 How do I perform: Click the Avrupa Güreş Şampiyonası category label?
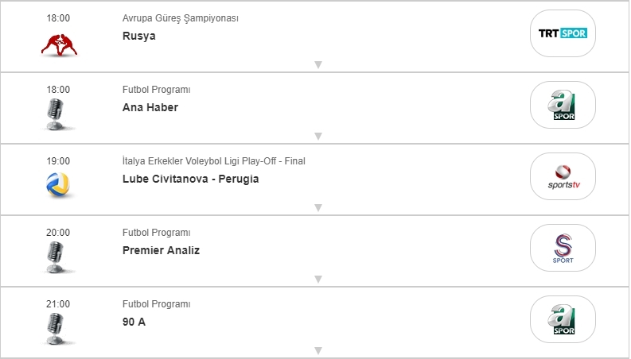181,18
